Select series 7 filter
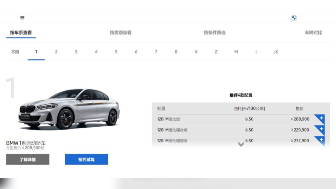 [156, 52]
